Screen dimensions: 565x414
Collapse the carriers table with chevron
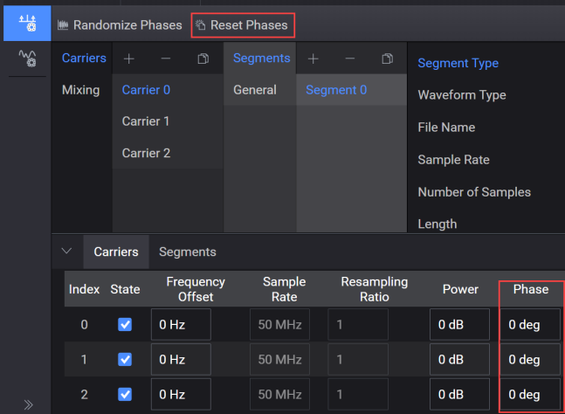(x=66, y=252)
